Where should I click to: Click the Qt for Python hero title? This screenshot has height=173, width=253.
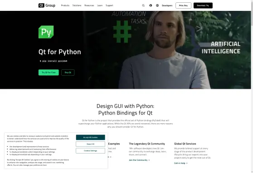click(60, 52)
